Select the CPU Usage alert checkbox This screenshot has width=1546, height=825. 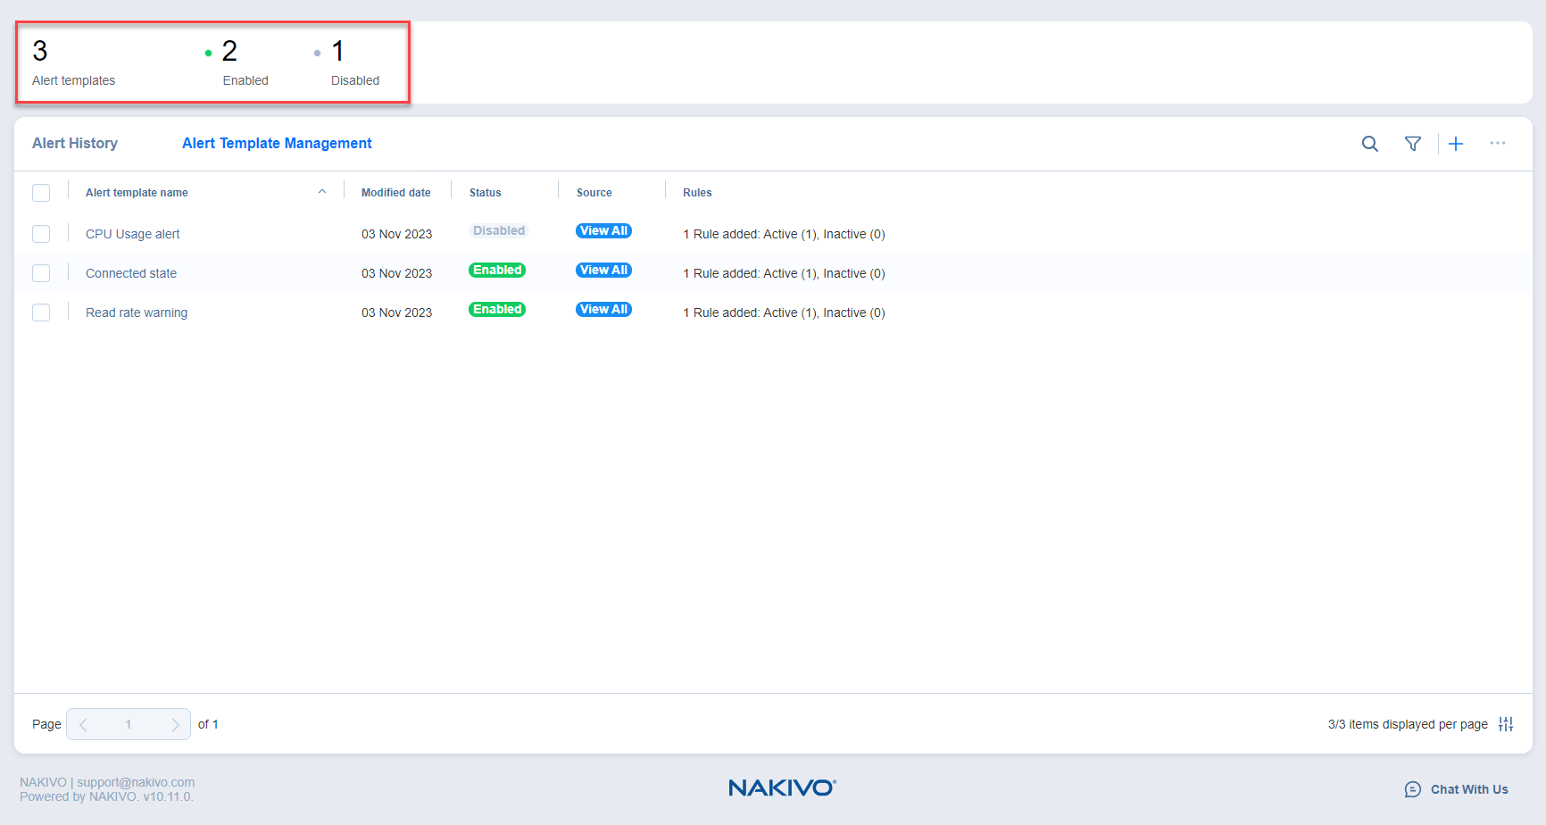click(41, 234)
